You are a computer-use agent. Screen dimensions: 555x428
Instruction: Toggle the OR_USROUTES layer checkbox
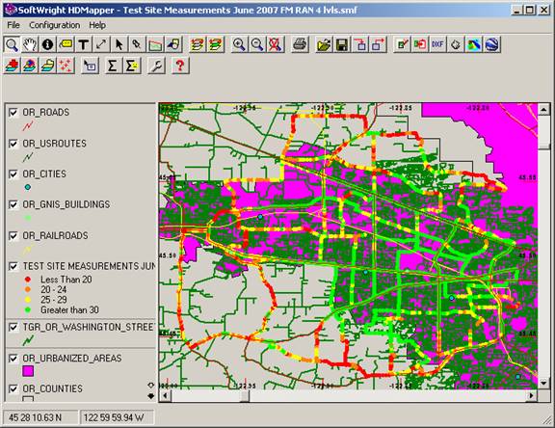click(13, 144)
